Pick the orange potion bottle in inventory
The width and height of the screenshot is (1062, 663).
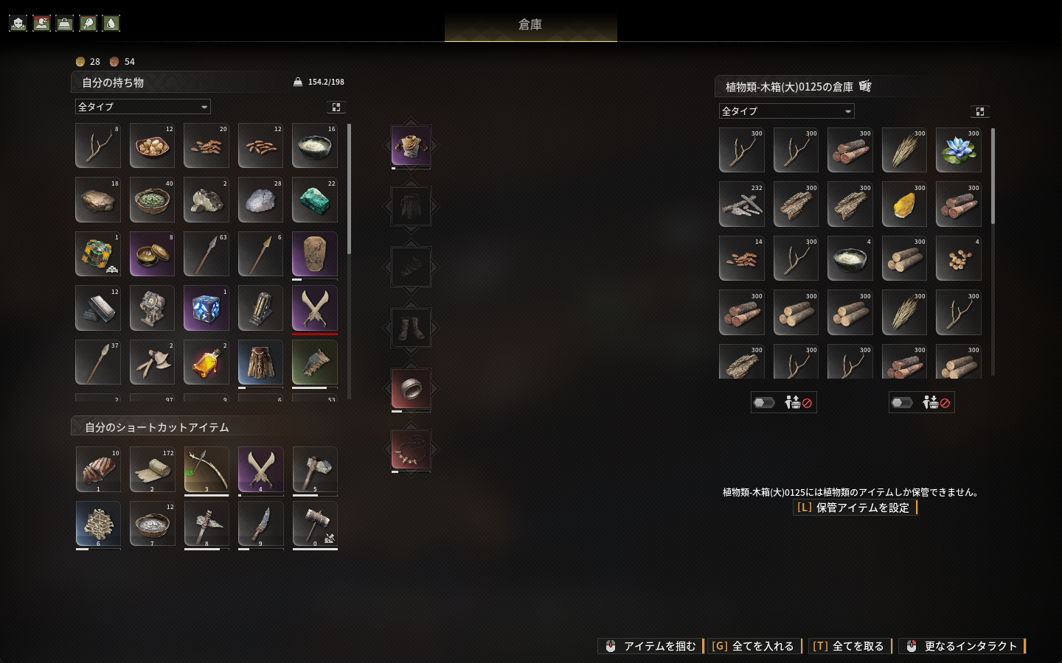coord(206,362)
